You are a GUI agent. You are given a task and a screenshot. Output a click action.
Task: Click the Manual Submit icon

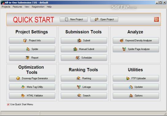[75, 49]
